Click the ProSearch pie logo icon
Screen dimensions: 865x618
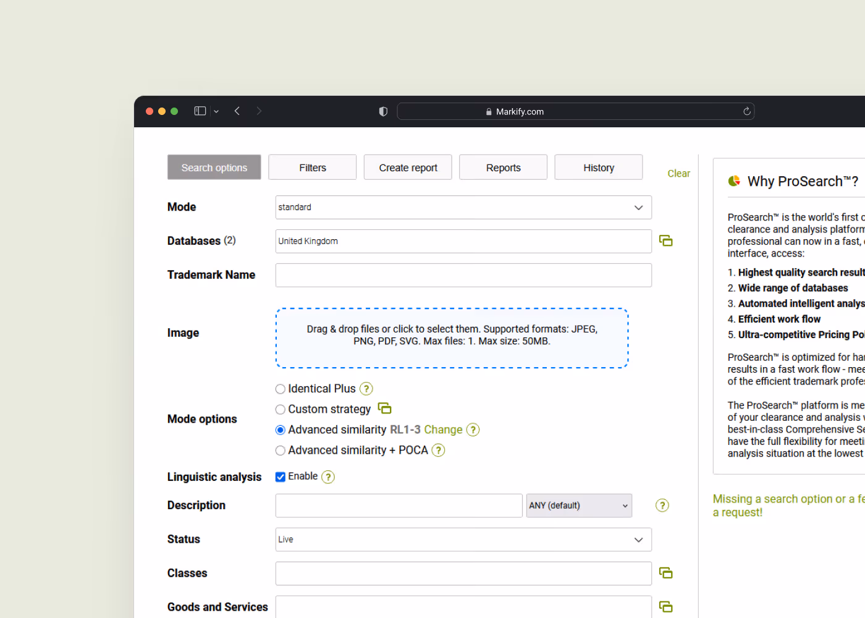click(x=734, y=180)
